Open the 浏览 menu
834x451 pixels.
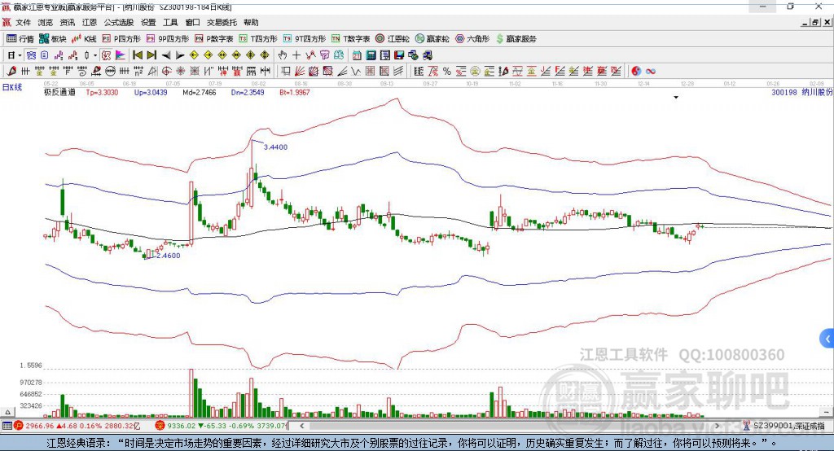pyautogui.click(x=46, y=22)
